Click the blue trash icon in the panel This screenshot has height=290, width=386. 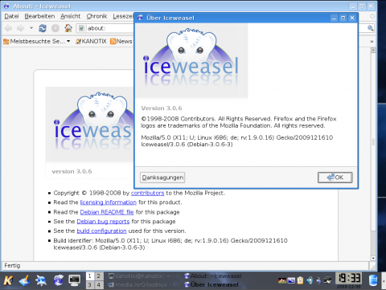click(x=372, y=280)
